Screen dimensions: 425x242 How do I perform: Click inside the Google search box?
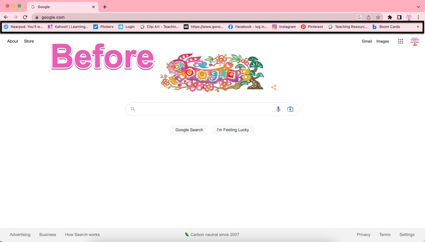click(x=212, y=109)
